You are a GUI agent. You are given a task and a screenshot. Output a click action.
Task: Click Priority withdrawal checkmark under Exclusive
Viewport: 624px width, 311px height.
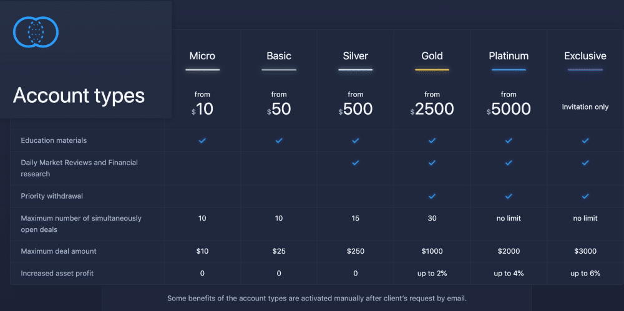tap(585, 196)
